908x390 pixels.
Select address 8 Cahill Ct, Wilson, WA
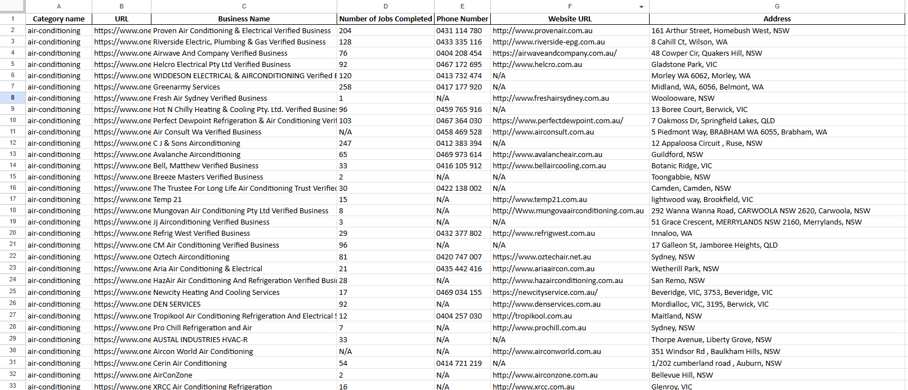777,42
